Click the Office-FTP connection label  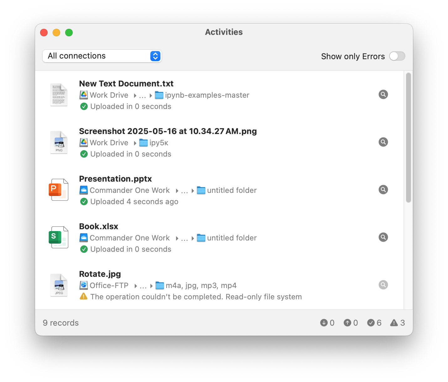pos(109,285)
